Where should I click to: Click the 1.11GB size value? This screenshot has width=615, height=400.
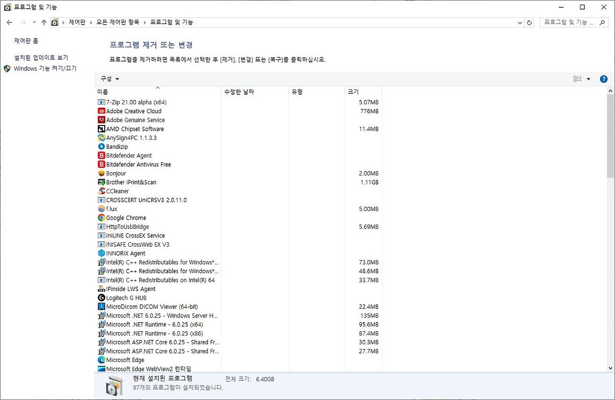point(369,182)
